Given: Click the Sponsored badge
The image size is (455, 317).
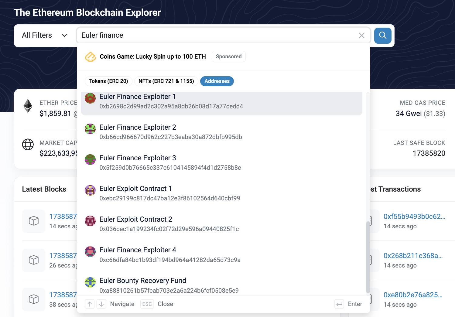Looking at the screenshot, I should point(229,56).
